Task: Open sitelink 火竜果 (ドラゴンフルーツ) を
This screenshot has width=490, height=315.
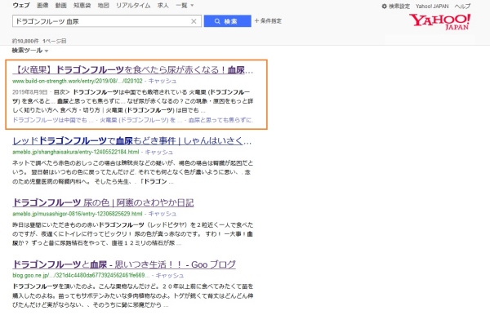Action: pos(140,120)
